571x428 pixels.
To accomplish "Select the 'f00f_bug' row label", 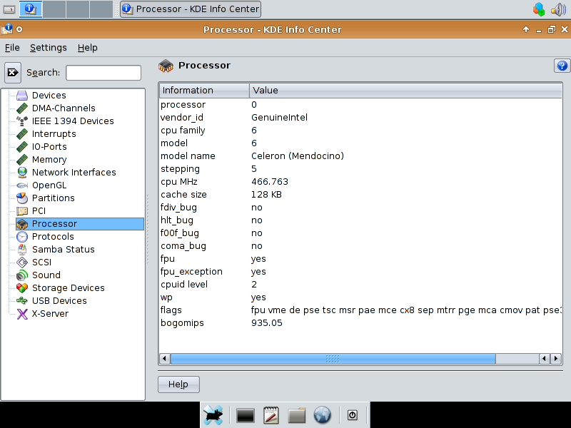I will 180,233.
